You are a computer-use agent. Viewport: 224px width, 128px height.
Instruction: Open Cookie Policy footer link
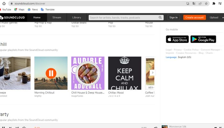click(191, 50)
